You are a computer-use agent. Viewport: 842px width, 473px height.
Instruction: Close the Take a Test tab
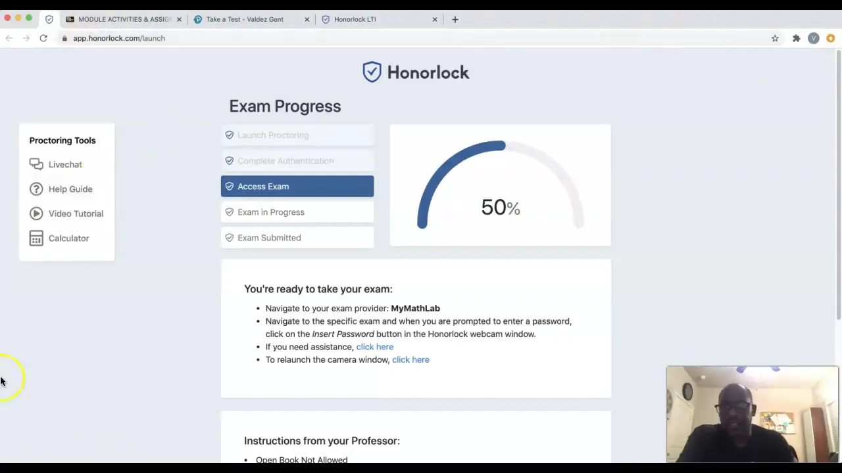(307, 20)
